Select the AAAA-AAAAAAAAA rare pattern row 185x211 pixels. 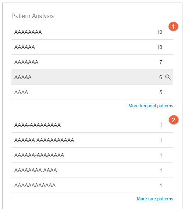[x=92, y=125]
